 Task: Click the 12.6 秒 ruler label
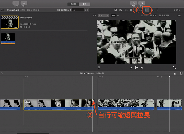(x=100, y=77)
